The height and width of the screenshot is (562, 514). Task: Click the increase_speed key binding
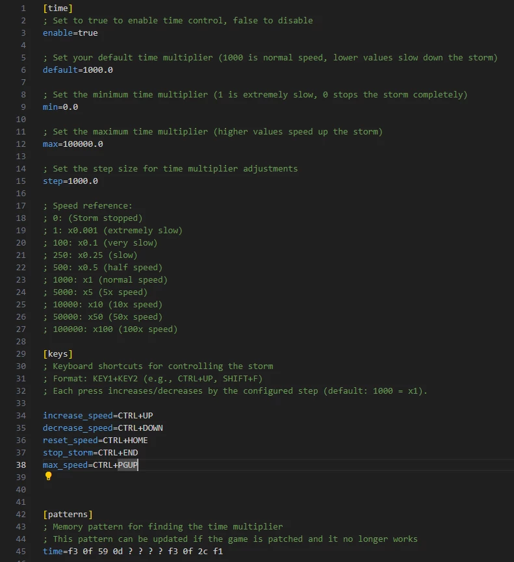click(x=97, y=415)
